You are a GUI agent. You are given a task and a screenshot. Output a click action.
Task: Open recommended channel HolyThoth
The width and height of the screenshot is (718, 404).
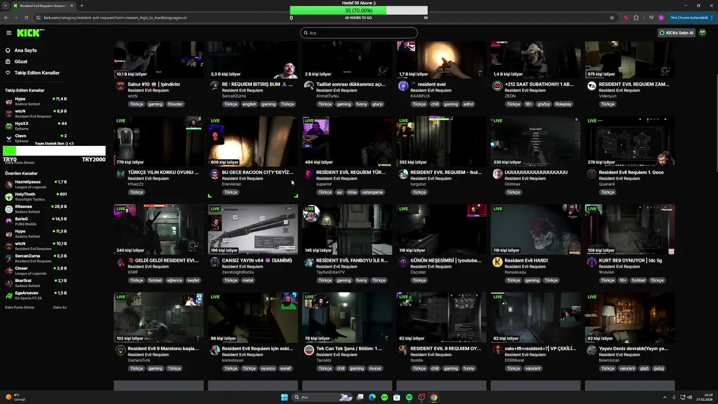click(36, 196)
